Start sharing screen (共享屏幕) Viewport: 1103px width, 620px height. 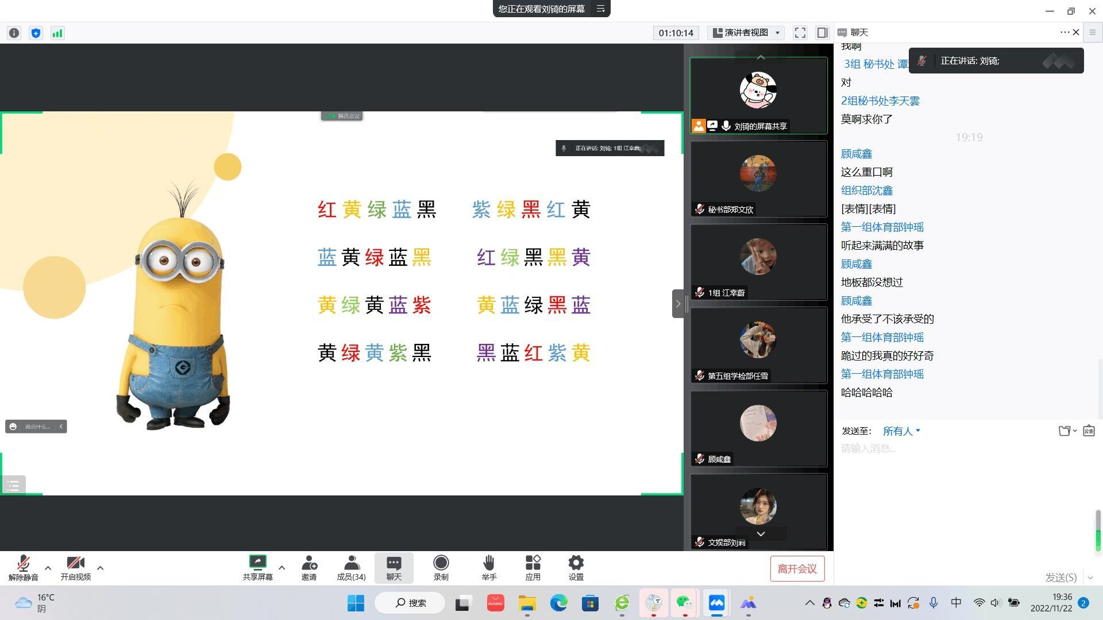(x=257, y=568)
